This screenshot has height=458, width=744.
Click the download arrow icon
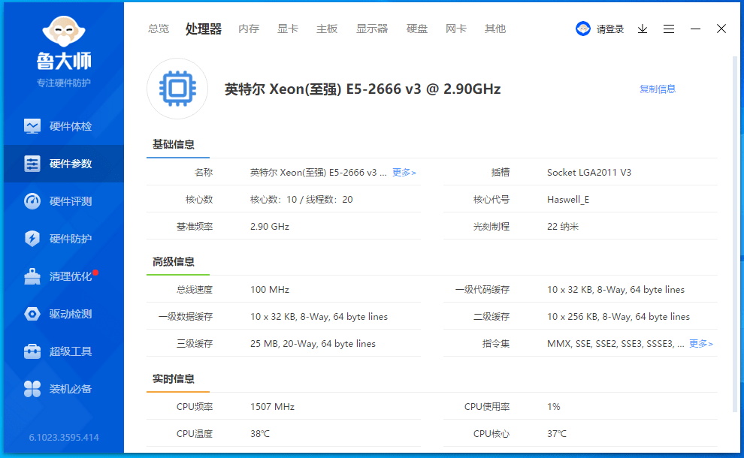[643, 29]
